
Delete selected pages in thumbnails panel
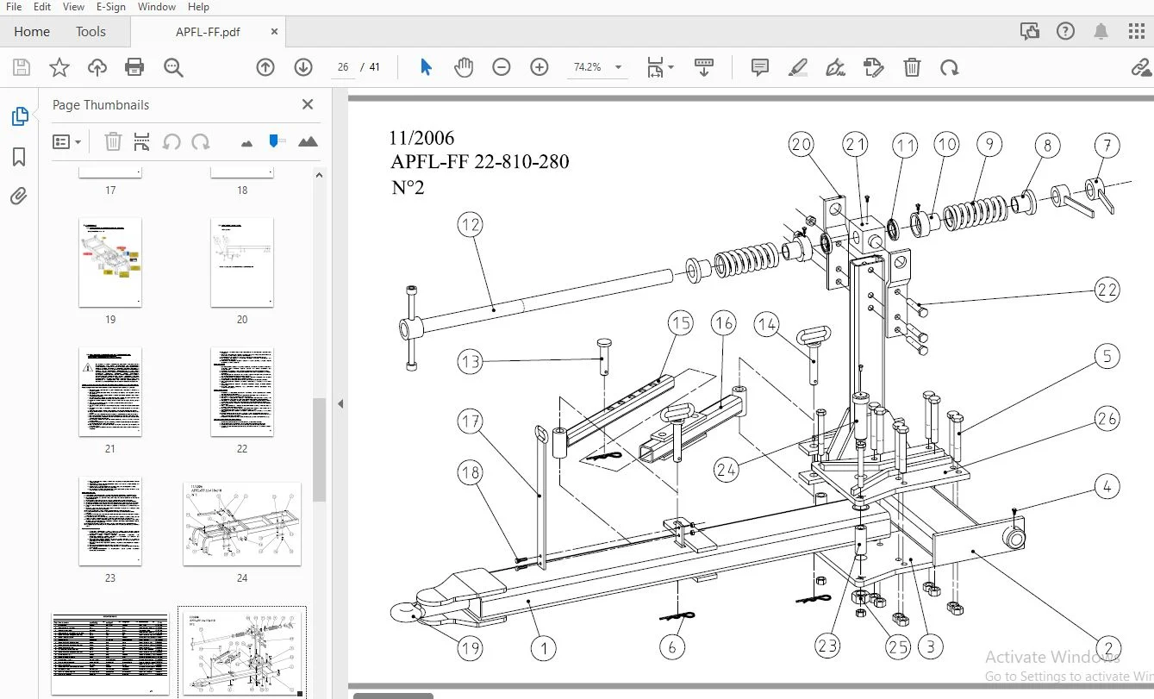coord(113,141)
